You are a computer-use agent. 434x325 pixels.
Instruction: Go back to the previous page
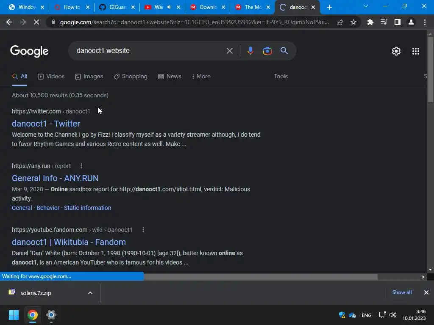9,22
